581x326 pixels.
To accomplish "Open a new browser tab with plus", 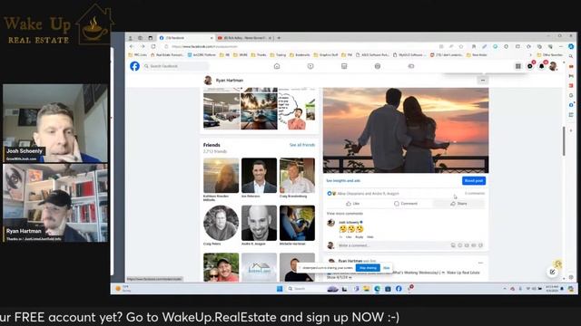I will (279, 38).
